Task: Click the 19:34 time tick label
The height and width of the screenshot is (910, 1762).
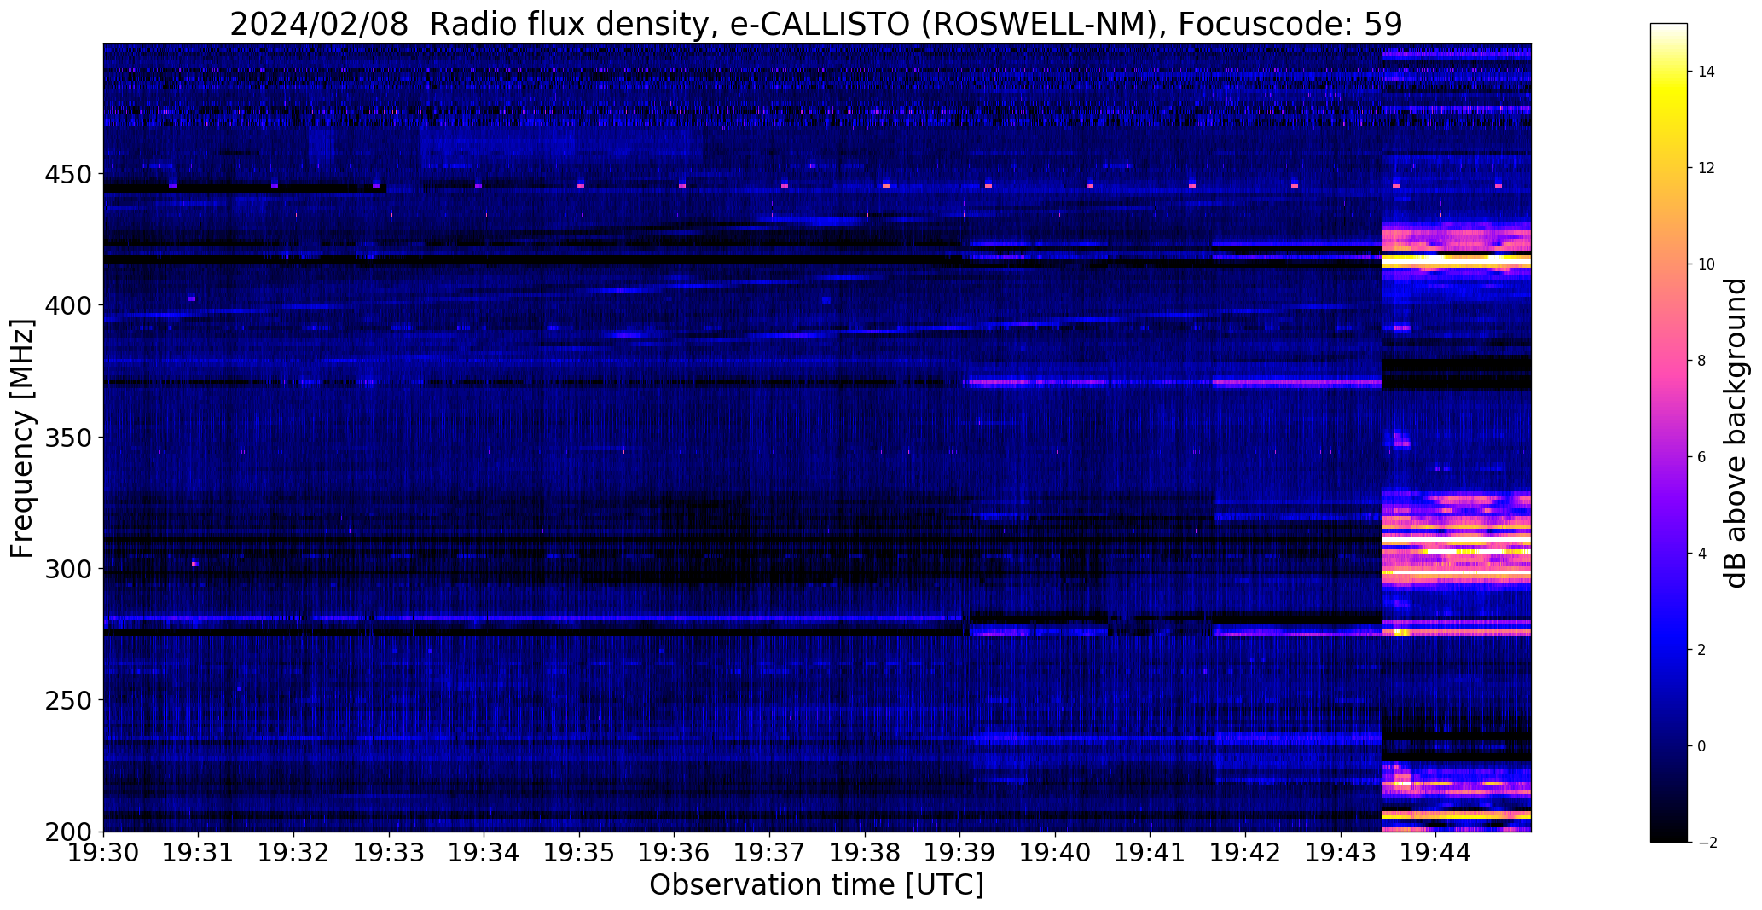Action: (484, 852)
